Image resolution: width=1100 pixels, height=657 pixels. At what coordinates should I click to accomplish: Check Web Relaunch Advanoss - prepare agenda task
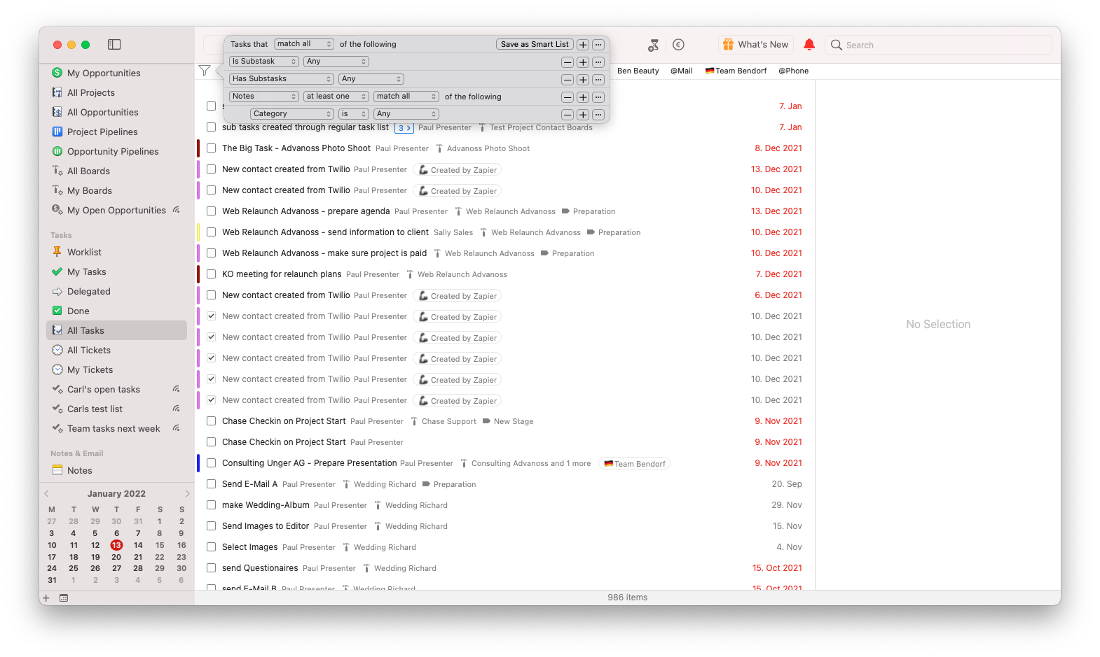click(x=211, y=211)
